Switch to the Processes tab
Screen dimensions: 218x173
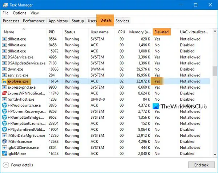[x=11, y=21]
